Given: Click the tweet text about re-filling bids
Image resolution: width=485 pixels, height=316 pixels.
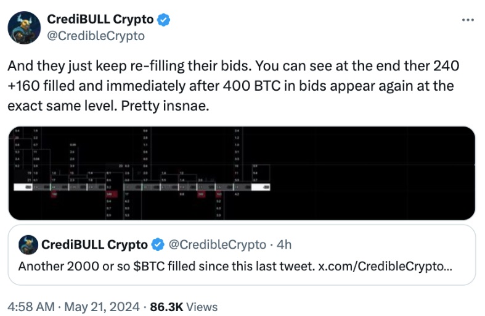Looking at the screenshot, I should tap(234, 85).
